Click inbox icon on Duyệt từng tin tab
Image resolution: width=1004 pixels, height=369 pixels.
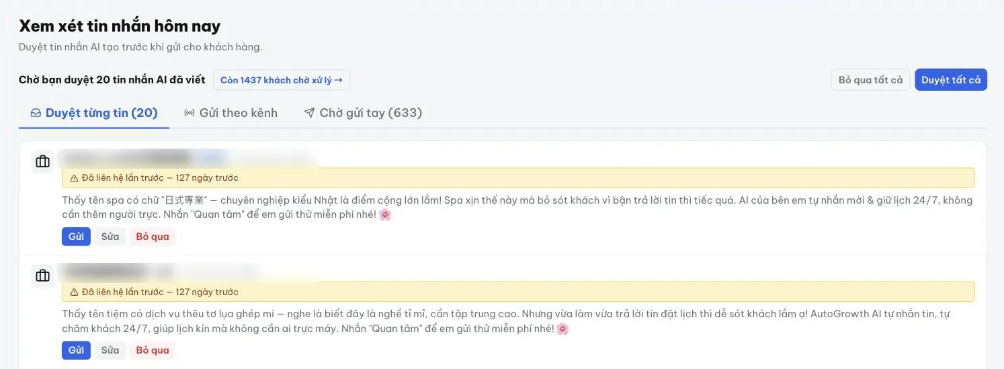pos(36,113)
